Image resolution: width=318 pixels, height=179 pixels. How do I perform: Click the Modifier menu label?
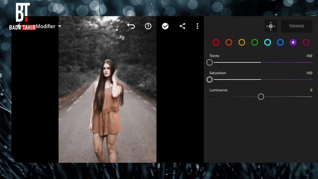pyautogui.click(x=45, y=26)
